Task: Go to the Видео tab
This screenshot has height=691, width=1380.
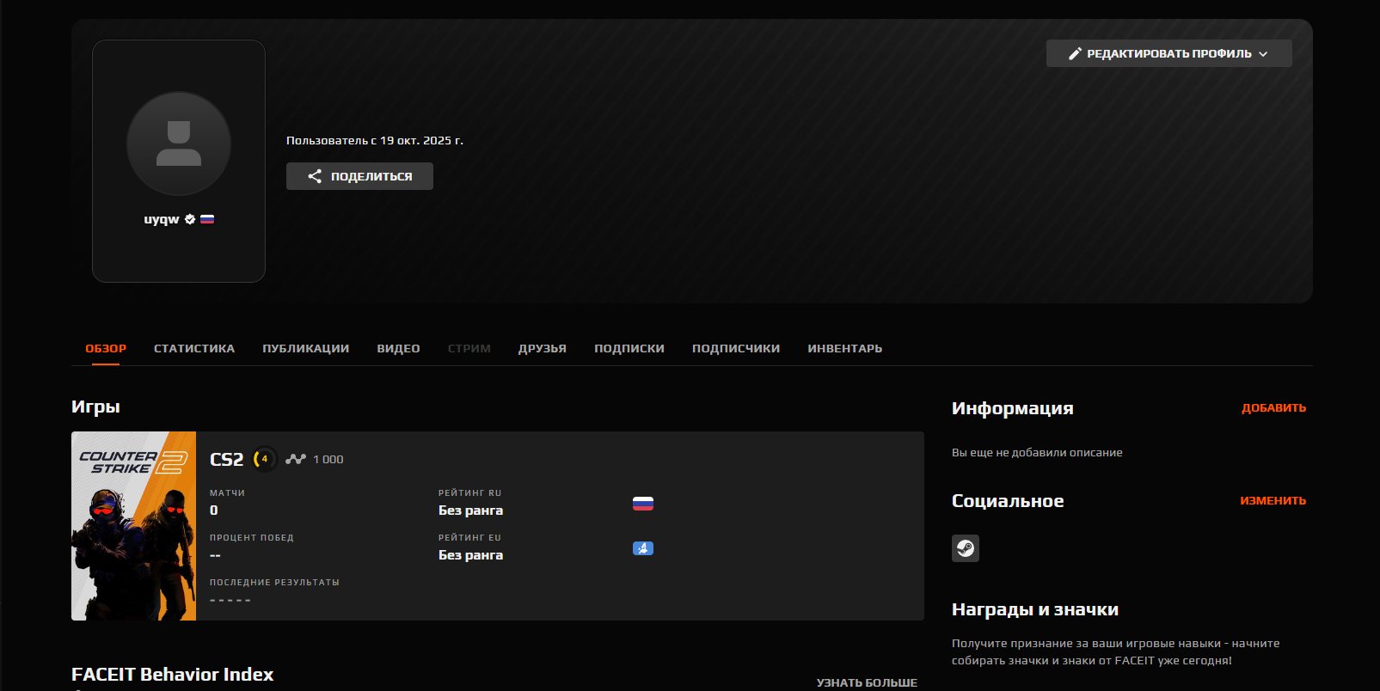Action: click(398, 348)
